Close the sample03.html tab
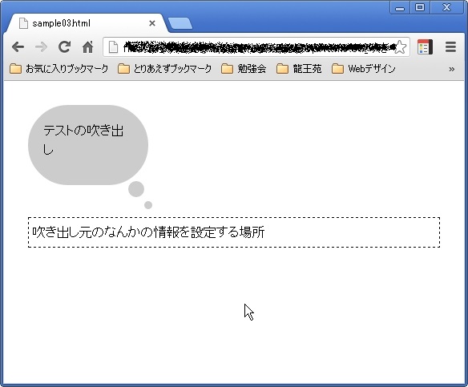The width and height of the screenshot is (468, 387). 152,23
